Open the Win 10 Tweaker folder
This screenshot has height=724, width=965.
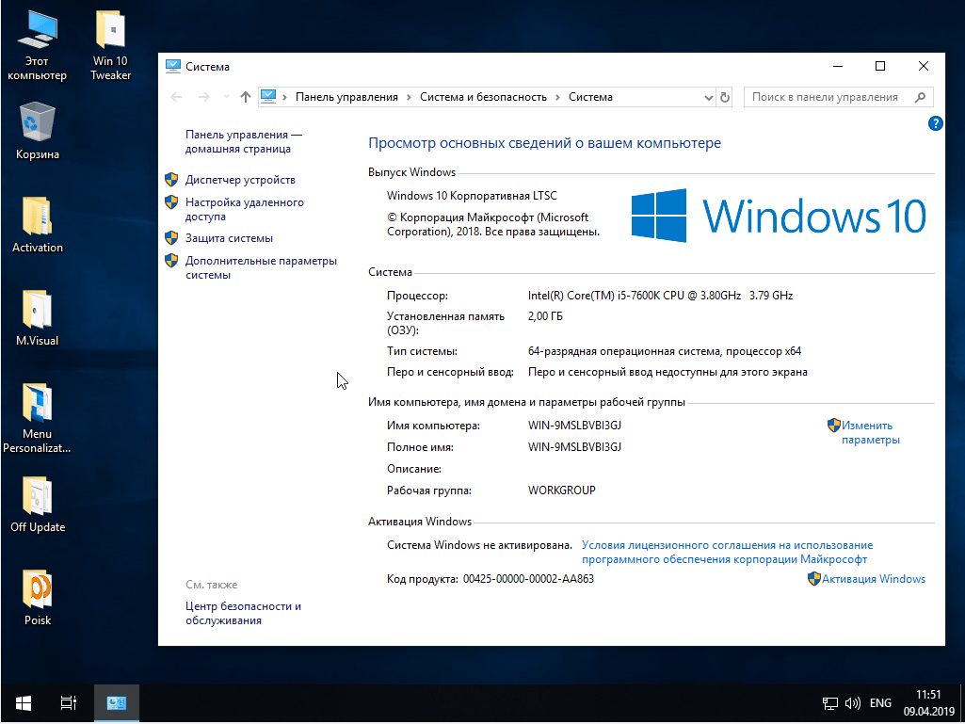(111, 45)
